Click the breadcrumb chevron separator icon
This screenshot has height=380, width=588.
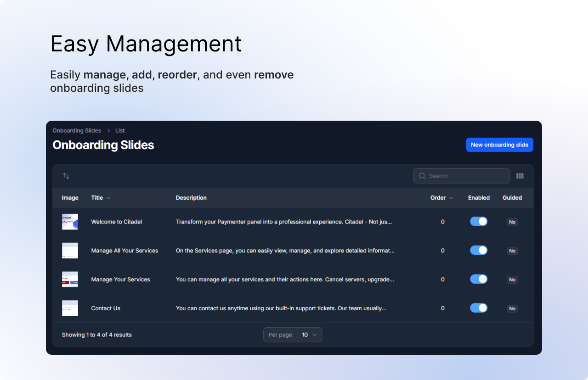[x=108, y=131]
